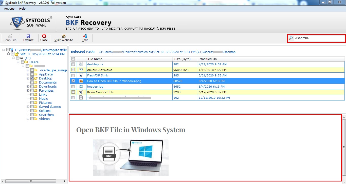This screenshot has width=346, height=184.
Task: Click the 1/16/2018 4:09 PM date cell
Action: click(271, 70)
